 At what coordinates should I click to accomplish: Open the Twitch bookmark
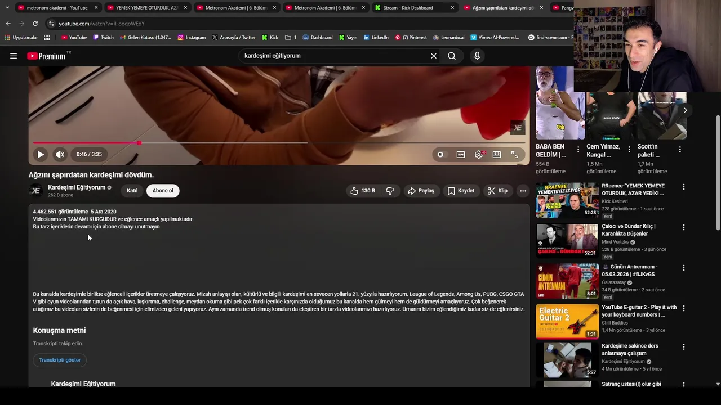pyautogui.click(x=103, y=38)
